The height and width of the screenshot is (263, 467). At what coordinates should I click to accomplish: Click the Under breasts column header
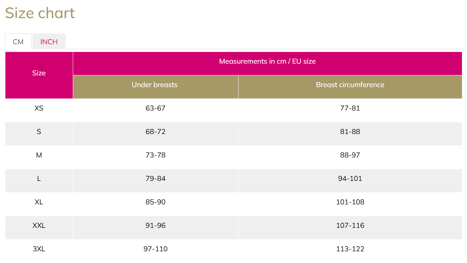pyautogui.click(x=155, y=85)
